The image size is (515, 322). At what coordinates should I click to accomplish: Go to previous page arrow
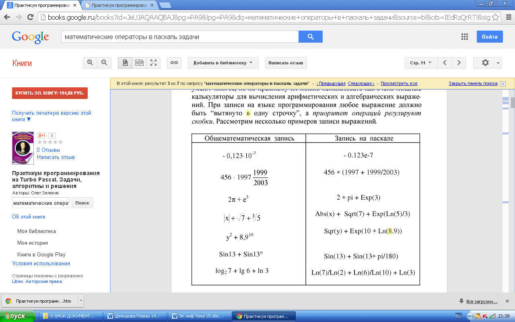click(445, 63)
